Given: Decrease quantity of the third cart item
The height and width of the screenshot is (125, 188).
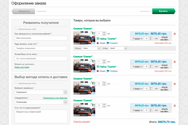Looking at the screenshot, I should [104, 85].
